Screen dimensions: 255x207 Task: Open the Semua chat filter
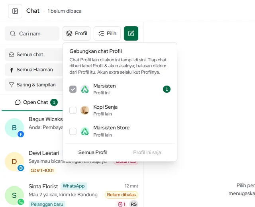tap(34, 55)
